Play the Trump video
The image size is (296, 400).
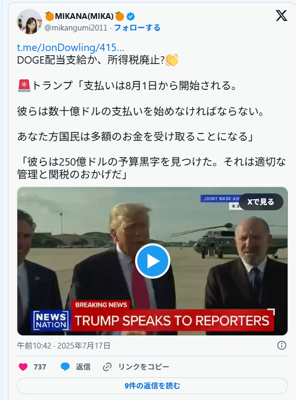coord(152,261)
